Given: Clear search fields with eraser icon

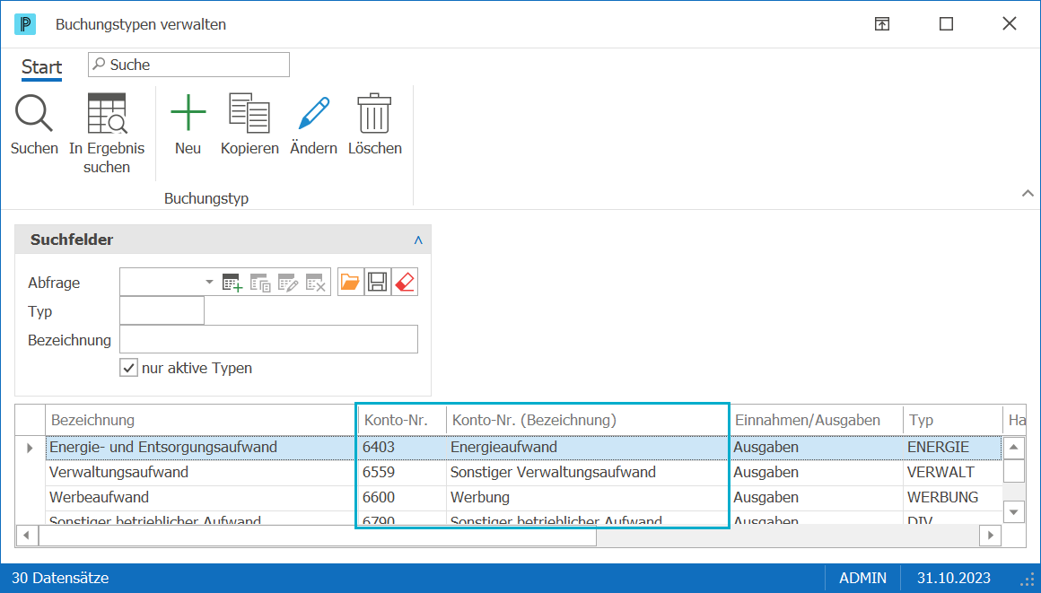Looking at the screenshot, I should [x=405, y=283].
